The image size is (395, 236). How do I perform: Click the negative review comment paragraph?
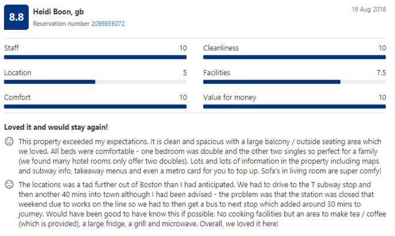pos(201,204)
